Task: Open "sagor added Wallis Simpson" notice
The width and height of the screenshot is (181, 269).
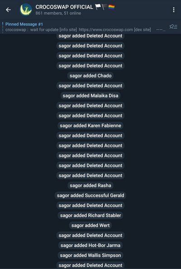Action: point(90,255)
